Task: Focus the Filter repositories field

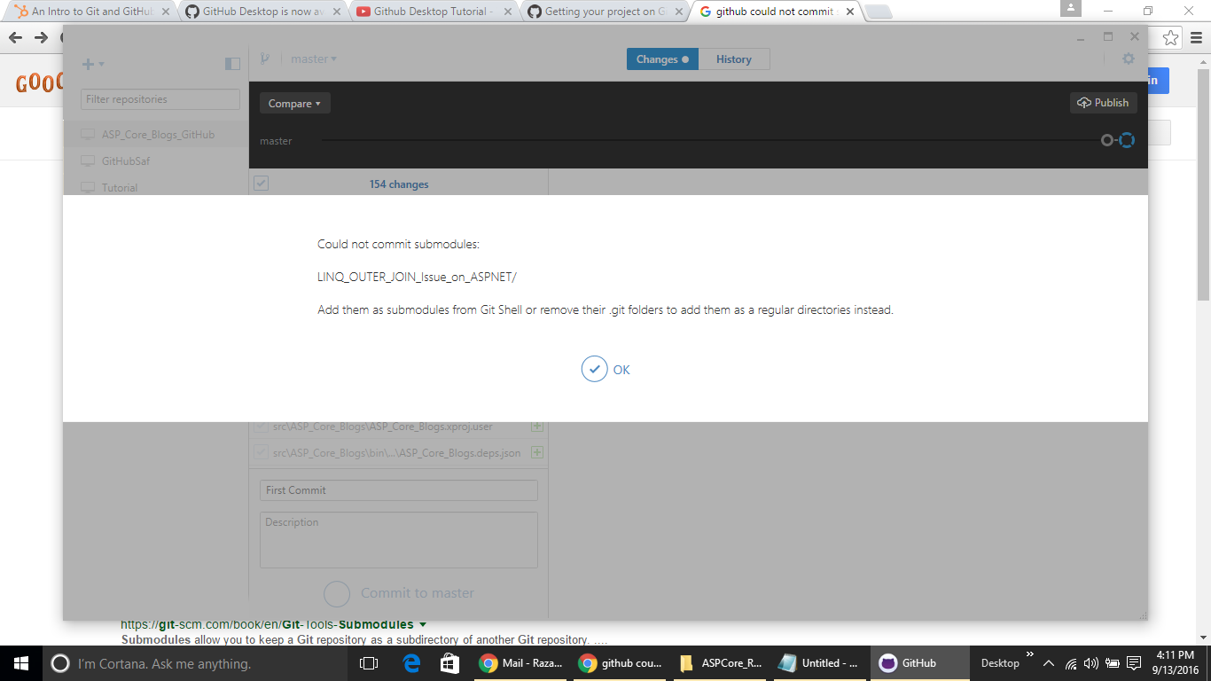Action: click(160, 99)
